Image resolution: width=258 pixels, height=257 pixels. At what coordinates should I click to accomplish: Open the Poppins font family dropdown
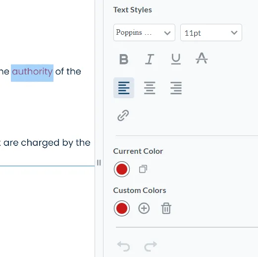144,33
